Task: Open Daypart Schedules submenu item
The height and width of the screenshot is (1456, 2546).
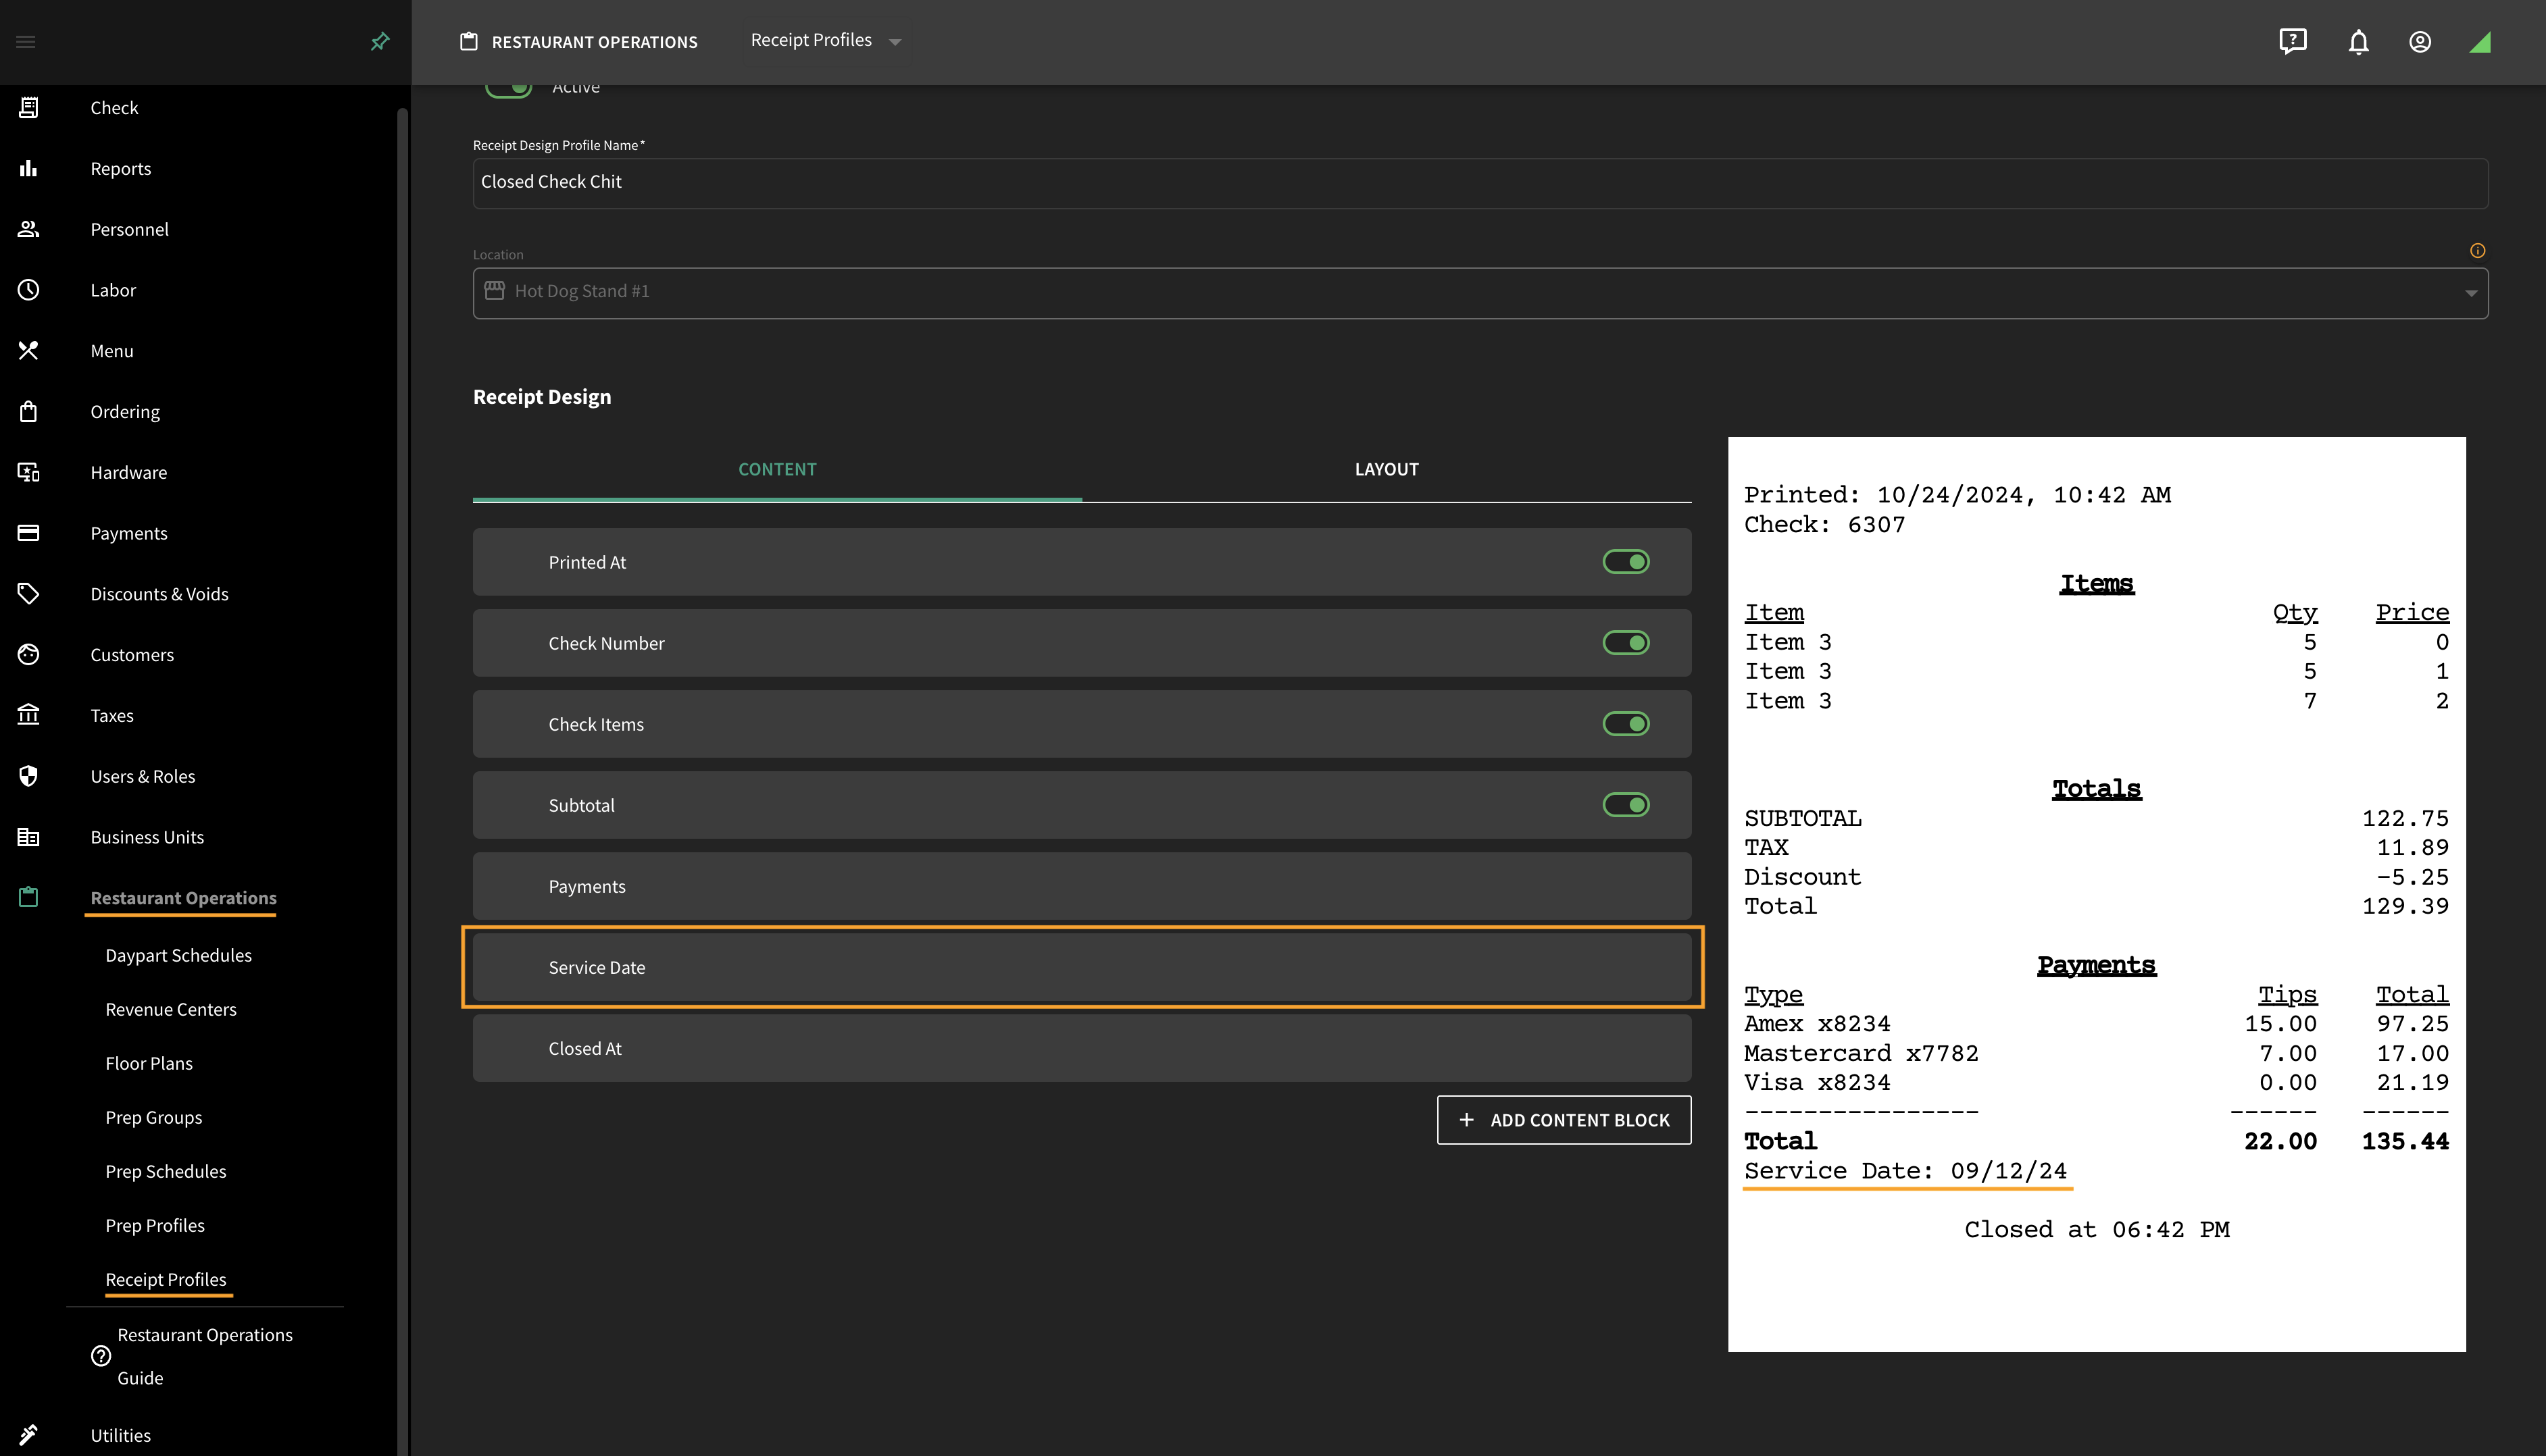Action: point(178,956)
